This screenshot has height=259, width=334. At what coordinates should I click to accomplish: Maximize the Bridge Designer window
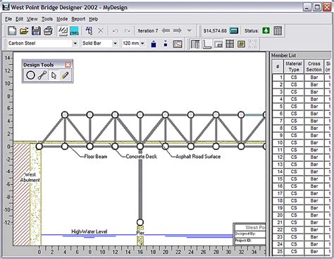click(317, 7)
